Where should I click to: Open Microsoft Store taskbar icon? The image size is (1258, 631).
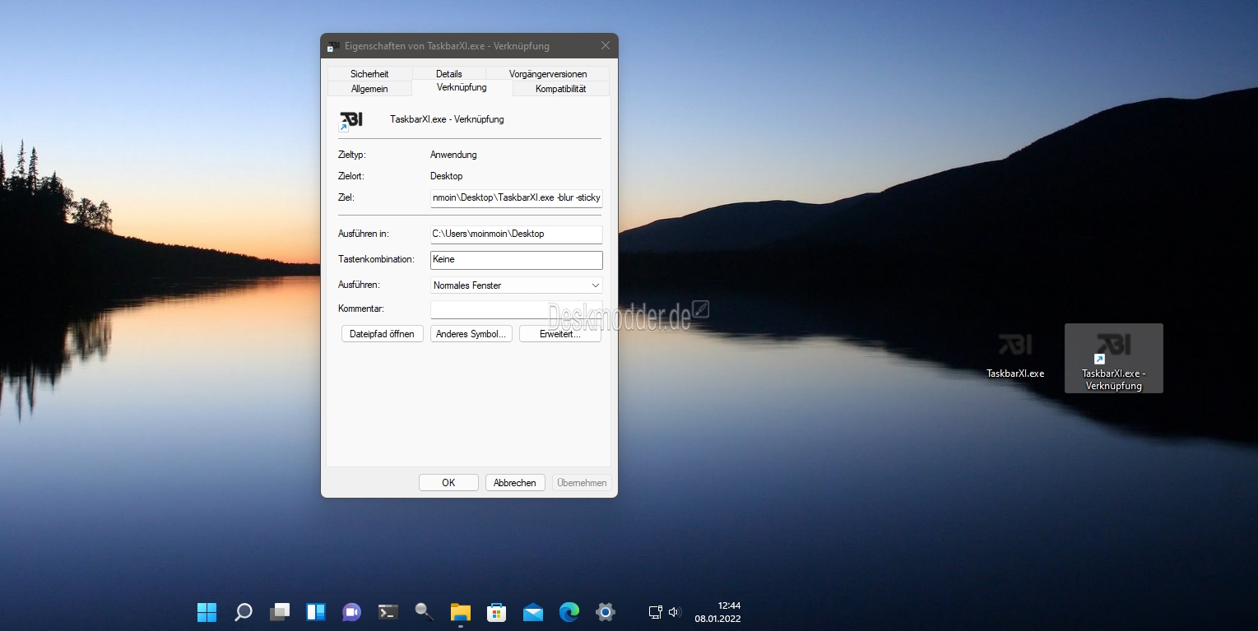coord(496,612)
